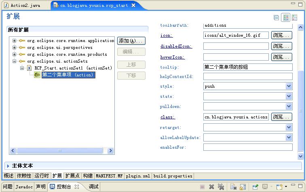Click the remove launch X icon
Image resolution: width=306 pixels, height=192 pixels.
point(211,187)
